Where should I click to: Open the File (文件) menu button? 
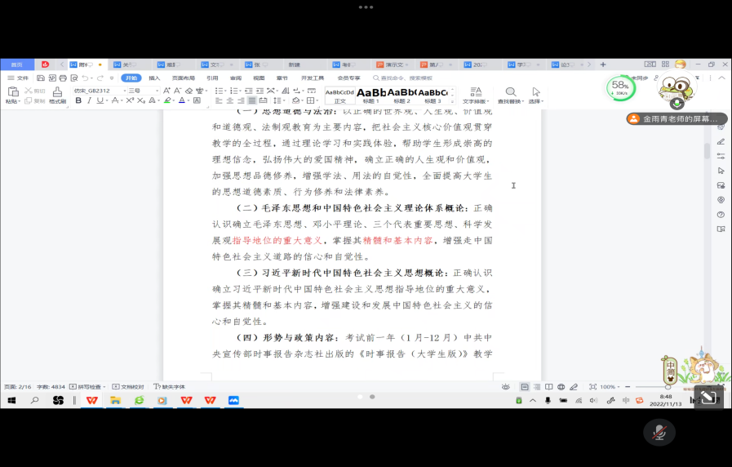coord(18,78)
